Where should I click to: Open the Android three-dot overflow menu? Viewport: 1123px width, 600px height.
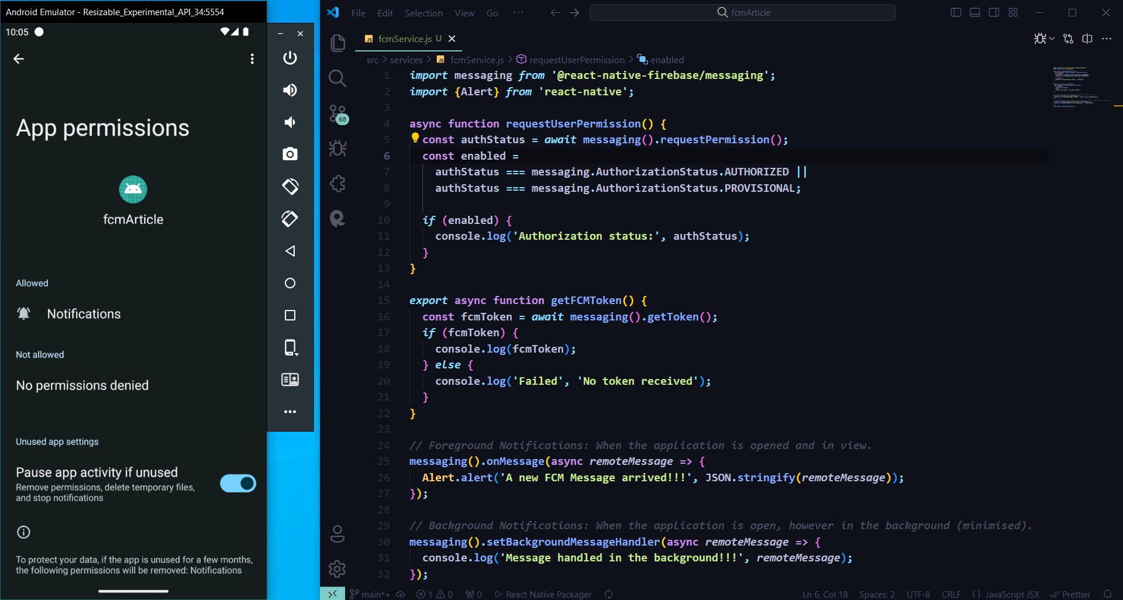pyautogui.click(x=252, y=59)
